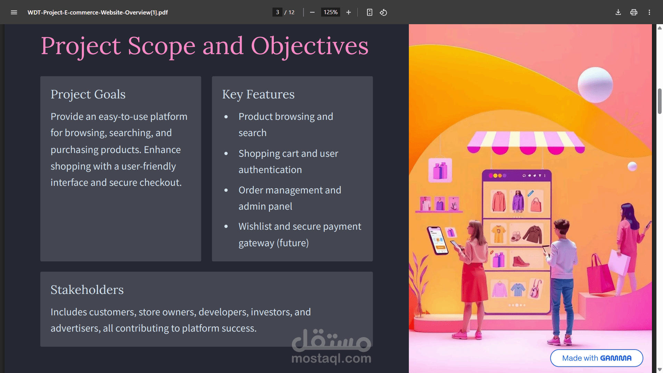Click the zoom out minus icon
This screenshot has width=663, height=373.
(312, 12)
